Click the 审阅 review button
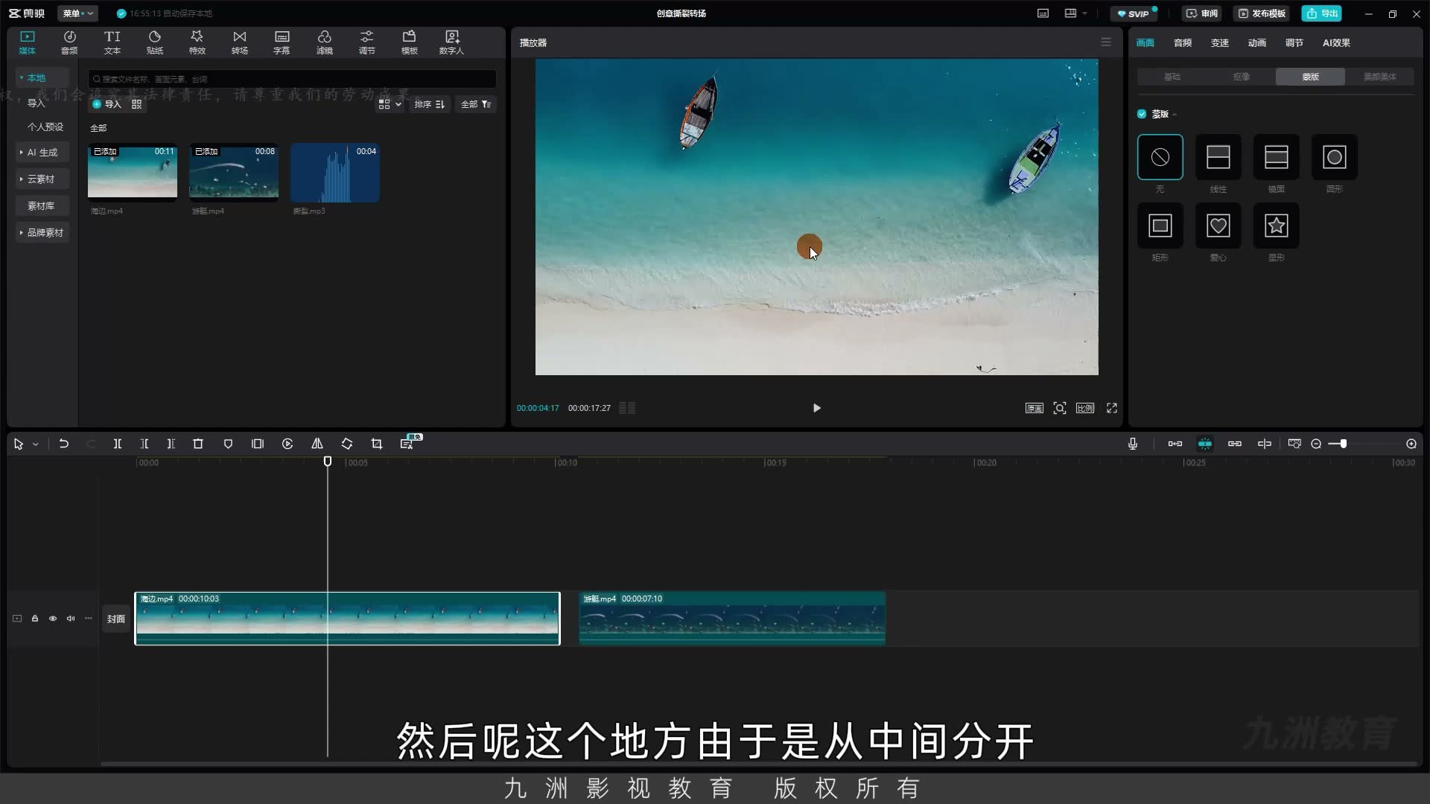Image resolution: width=1430 pixels, height=804 pixels. click(x=1202, y=13)
